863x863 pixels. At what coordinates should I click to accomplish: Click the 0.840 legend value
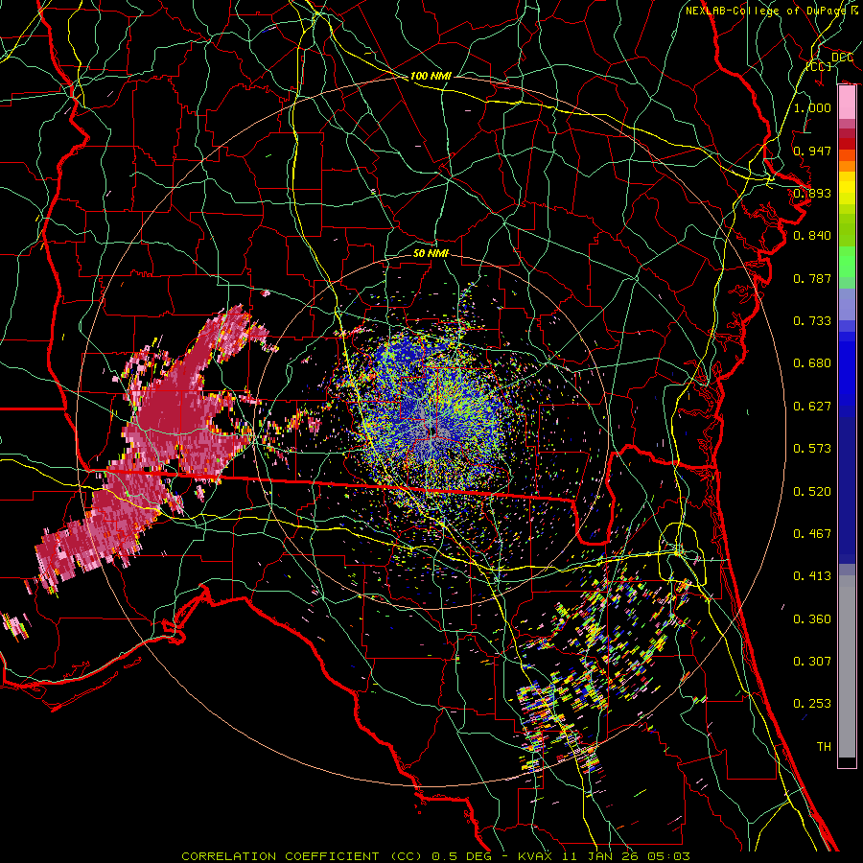(812, 236)
